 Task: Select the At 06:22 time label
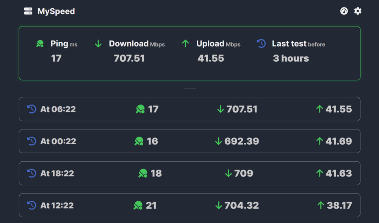pos(58,109)
